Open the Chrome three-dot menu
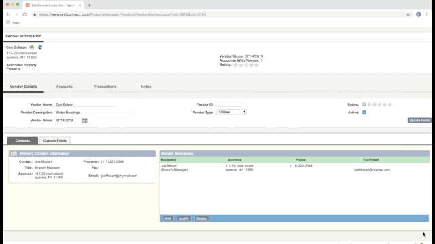 427,14
